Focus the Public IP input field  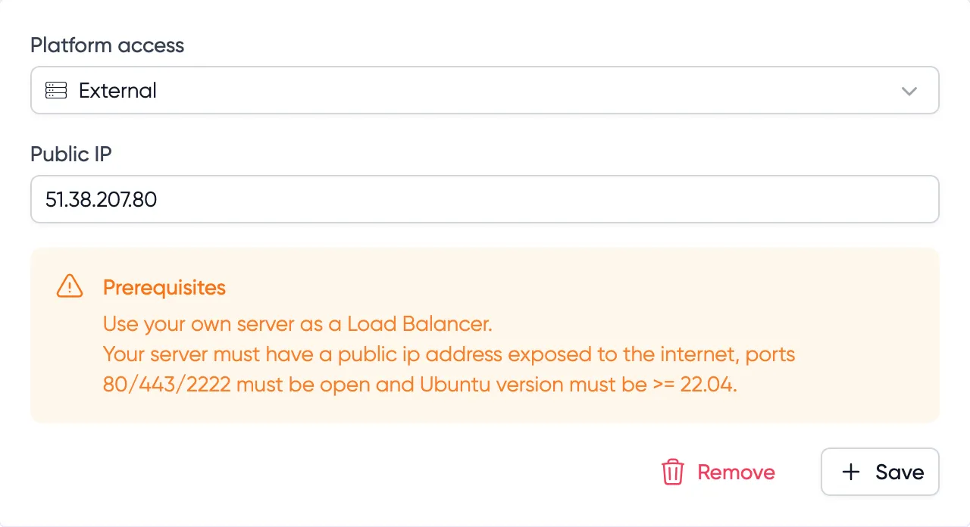530,200
